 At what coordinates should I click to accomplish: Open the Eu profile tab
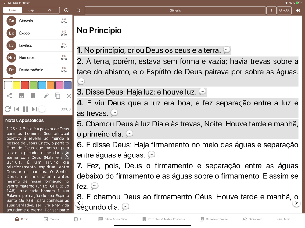coord(79,219)
